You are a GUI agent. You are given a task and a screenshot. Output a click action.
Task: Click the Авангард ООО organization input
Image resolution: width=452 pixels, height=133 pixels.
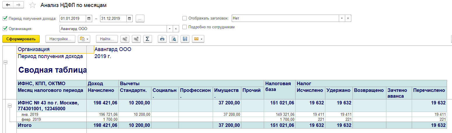click(x=113, y=29)
